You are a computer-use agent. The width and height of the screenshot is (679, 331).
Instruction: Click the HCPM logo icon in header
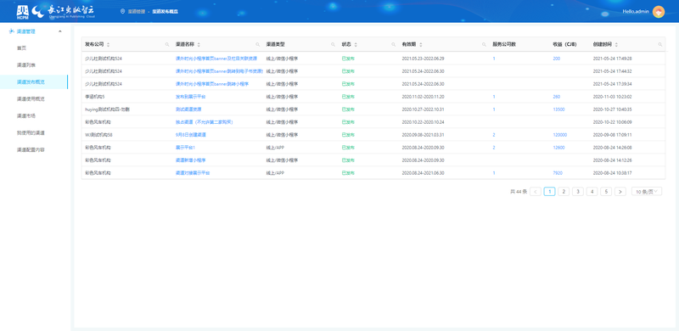pos(23,12)
